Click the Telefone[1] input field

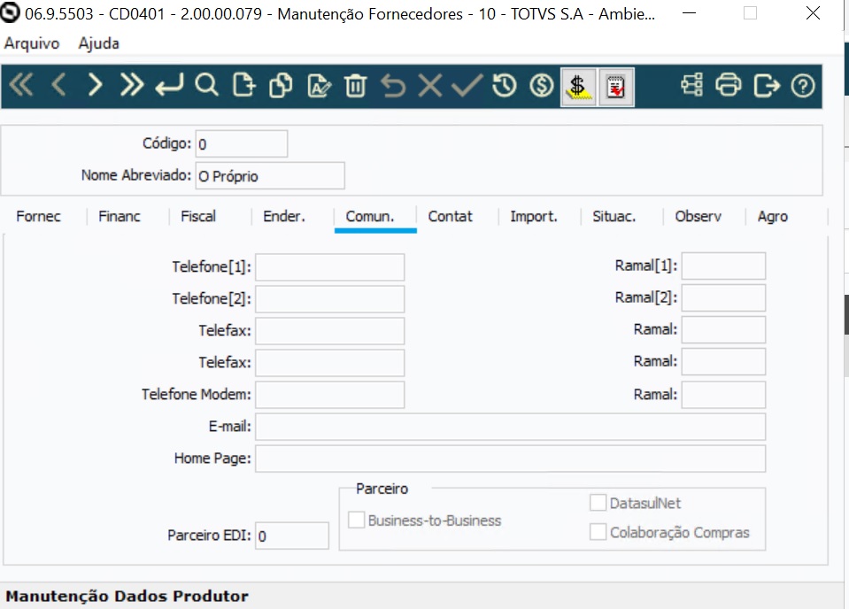(x=329, y=266)
